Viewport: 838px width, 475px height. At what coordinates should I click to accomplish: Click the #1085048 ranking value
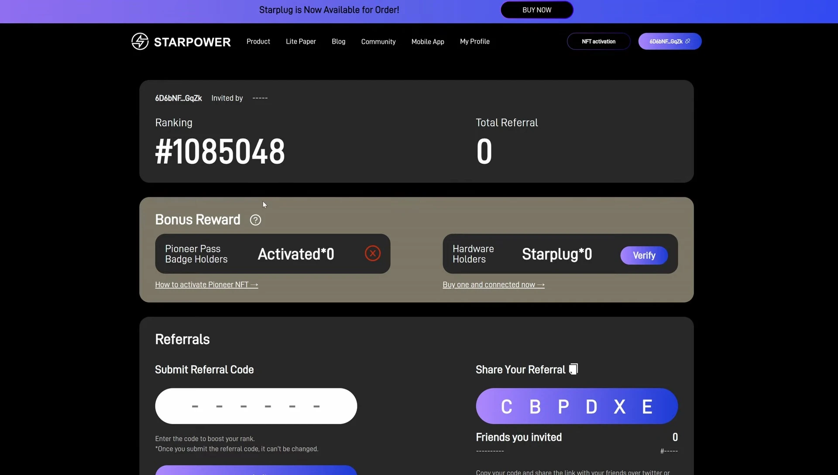[x=220, y=151]
